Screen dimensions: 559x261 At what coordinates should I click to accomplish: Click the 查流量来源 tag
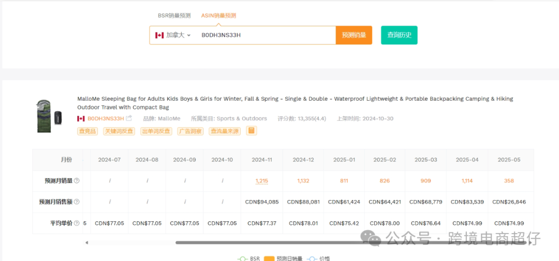[x=225, y=131]
